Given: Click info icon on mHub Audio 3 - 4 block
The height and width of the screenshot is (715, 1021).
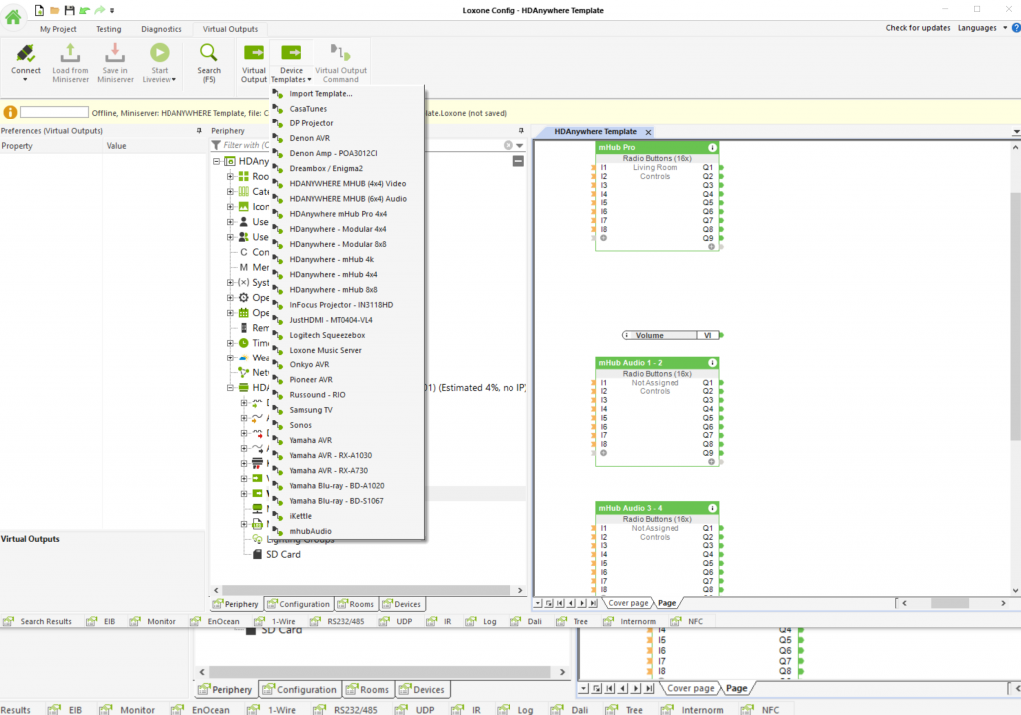Looking at the screenshot, I should 712,508.
